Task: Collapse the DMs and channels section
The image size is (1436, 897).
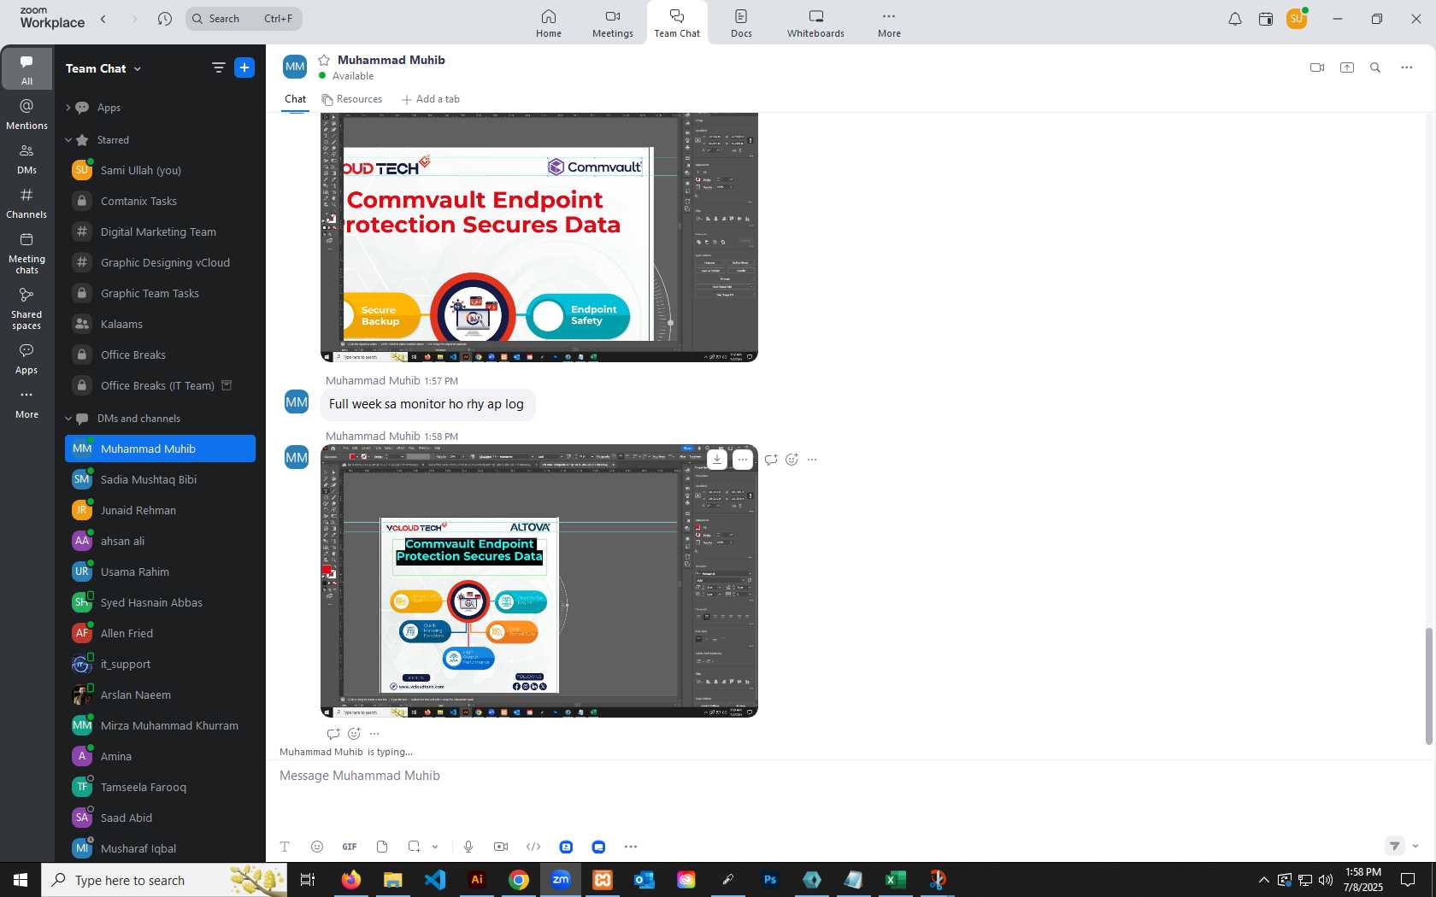Action: [x=68, y=419]
